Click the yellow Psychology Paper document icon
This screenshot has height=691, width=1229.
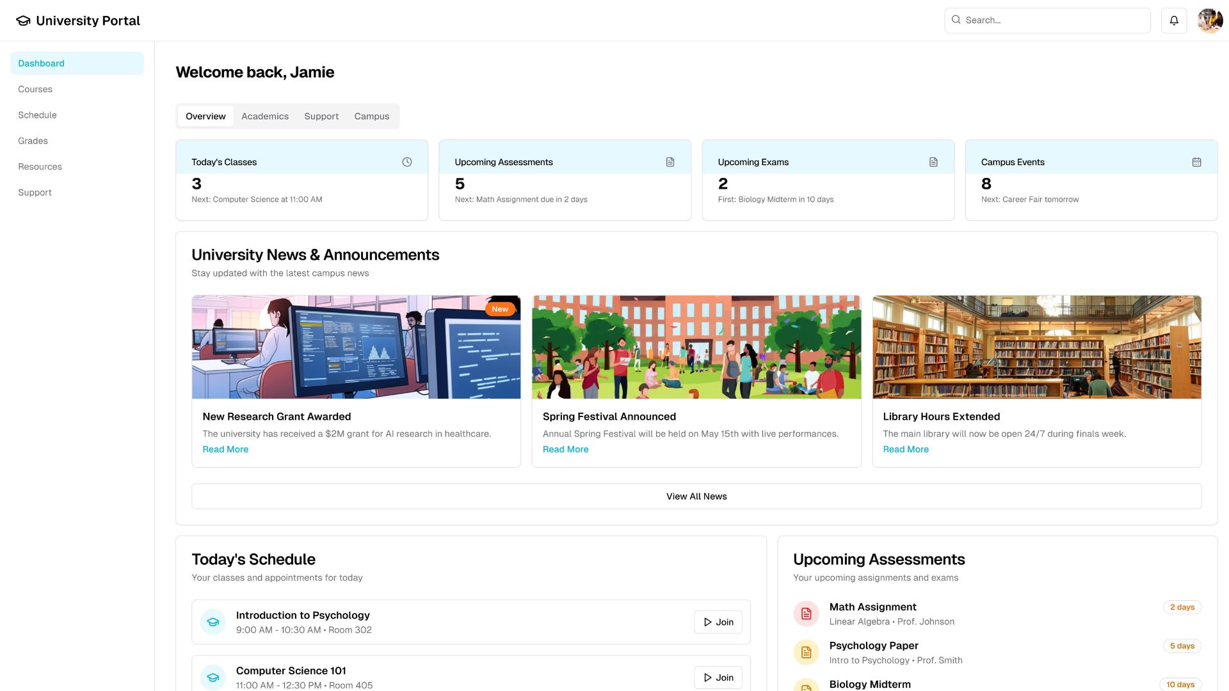(807, 653)
